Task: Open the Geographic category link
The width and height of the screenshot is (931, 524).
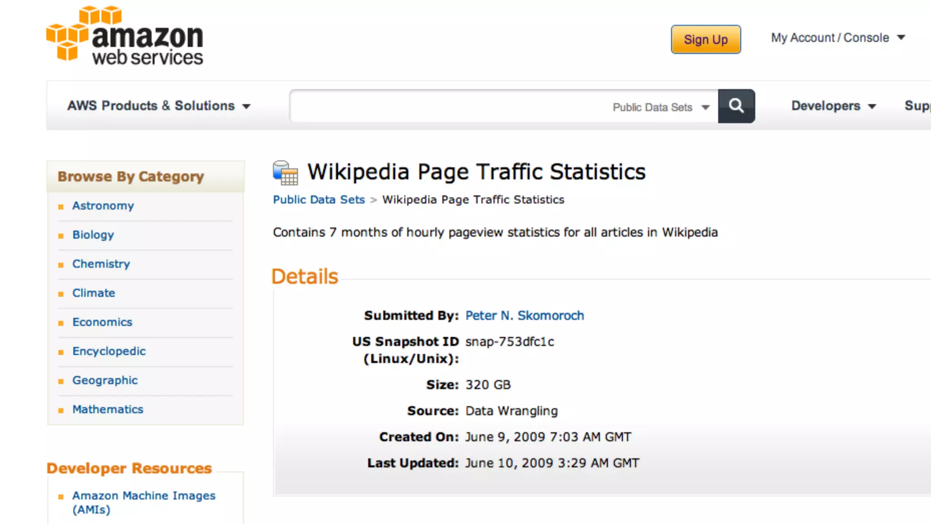Action: tap(105, 380)
